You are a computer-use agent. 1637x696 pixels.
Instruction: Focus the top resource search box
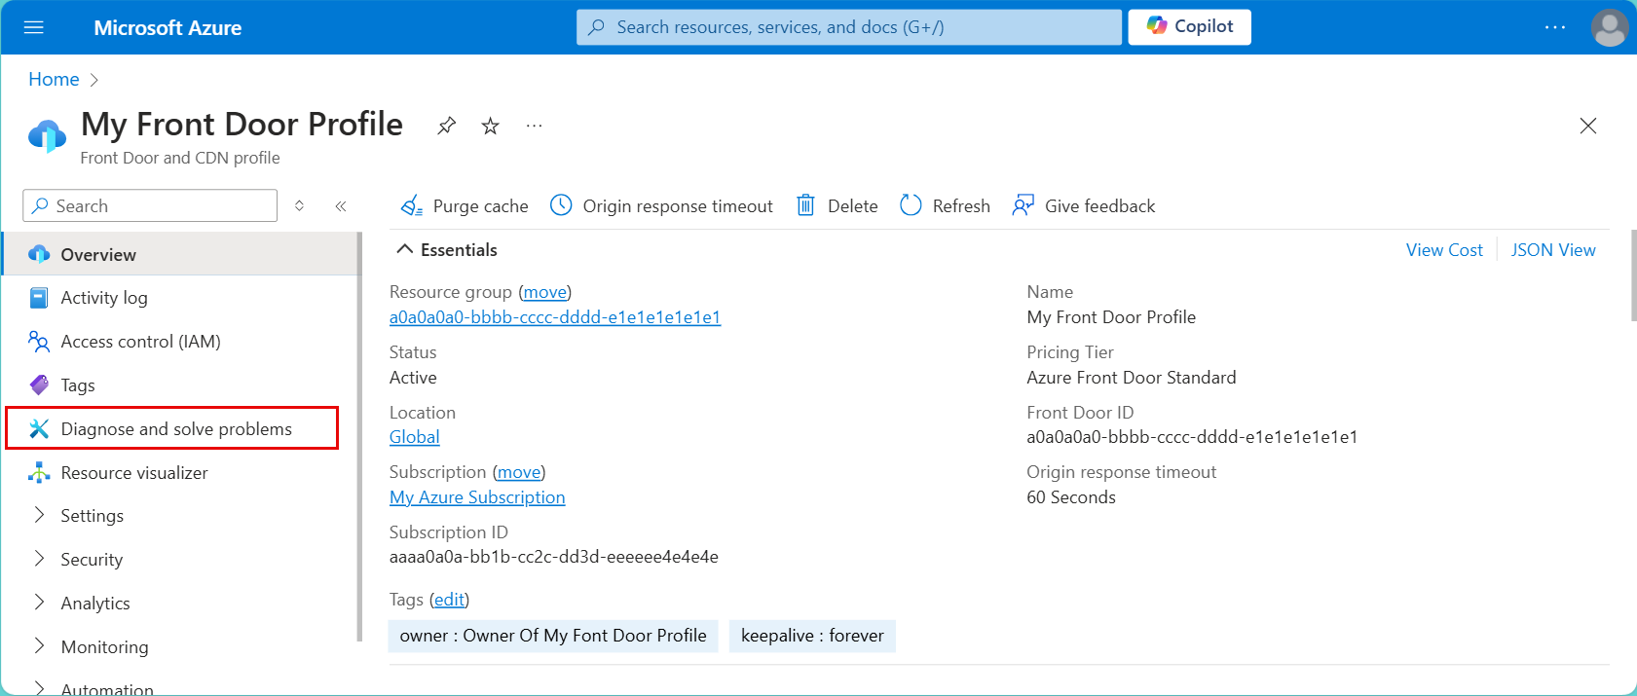pyautogui.click(x=848, y=27)
